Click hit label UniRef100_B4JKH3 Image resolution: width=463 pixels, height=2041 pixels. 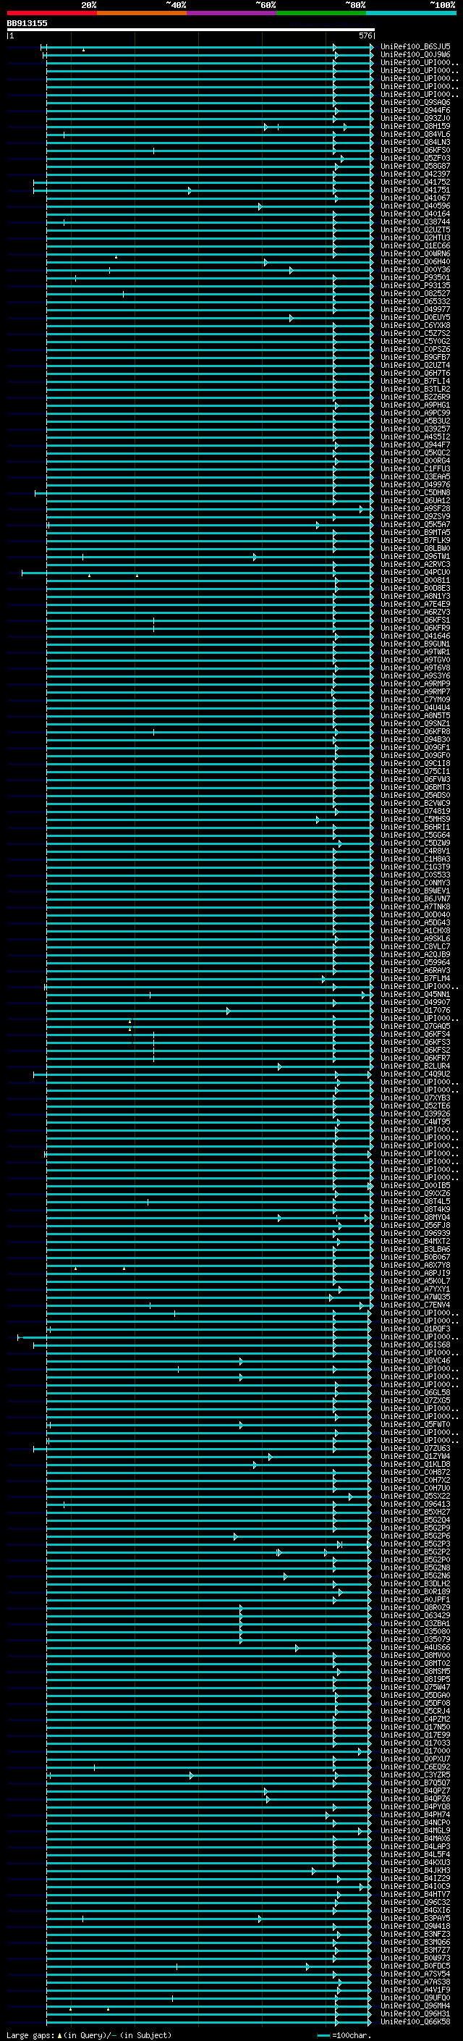[x=415, y=1871]
